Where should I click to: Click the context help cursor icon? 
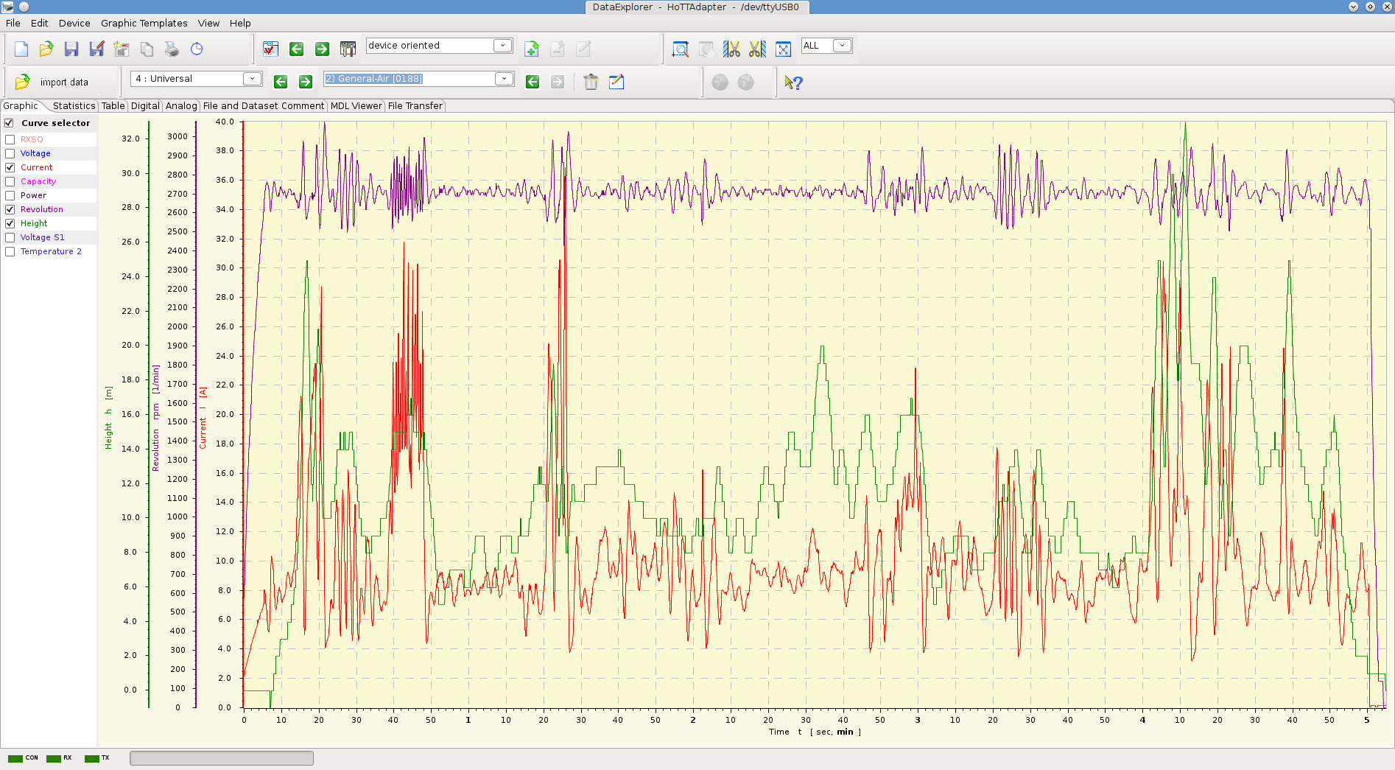click(x=793, y=83)
